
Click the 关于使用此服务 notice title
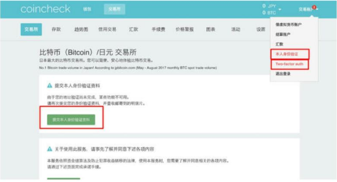[x=104, y=149]
